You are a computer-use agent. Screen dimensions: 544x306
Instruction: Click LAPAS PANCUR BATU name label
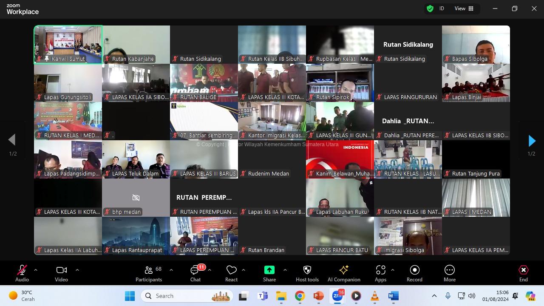342,250
